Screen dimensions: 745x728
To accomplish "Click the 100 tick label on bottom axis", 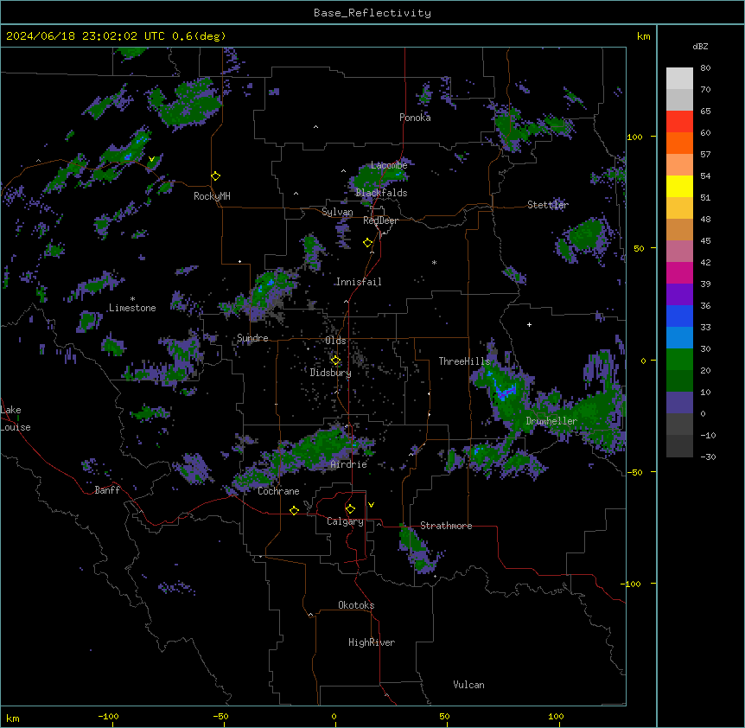I will coord(556,716).
